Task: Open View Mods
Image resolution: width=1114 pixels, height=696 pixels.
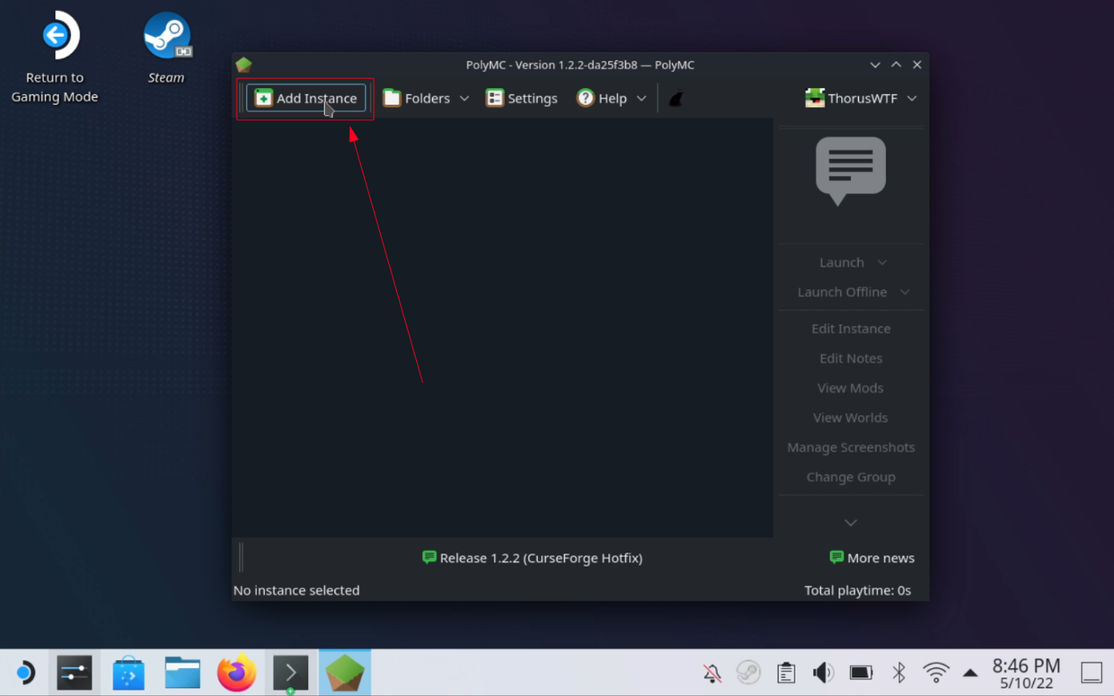Action: click(851, 388)
